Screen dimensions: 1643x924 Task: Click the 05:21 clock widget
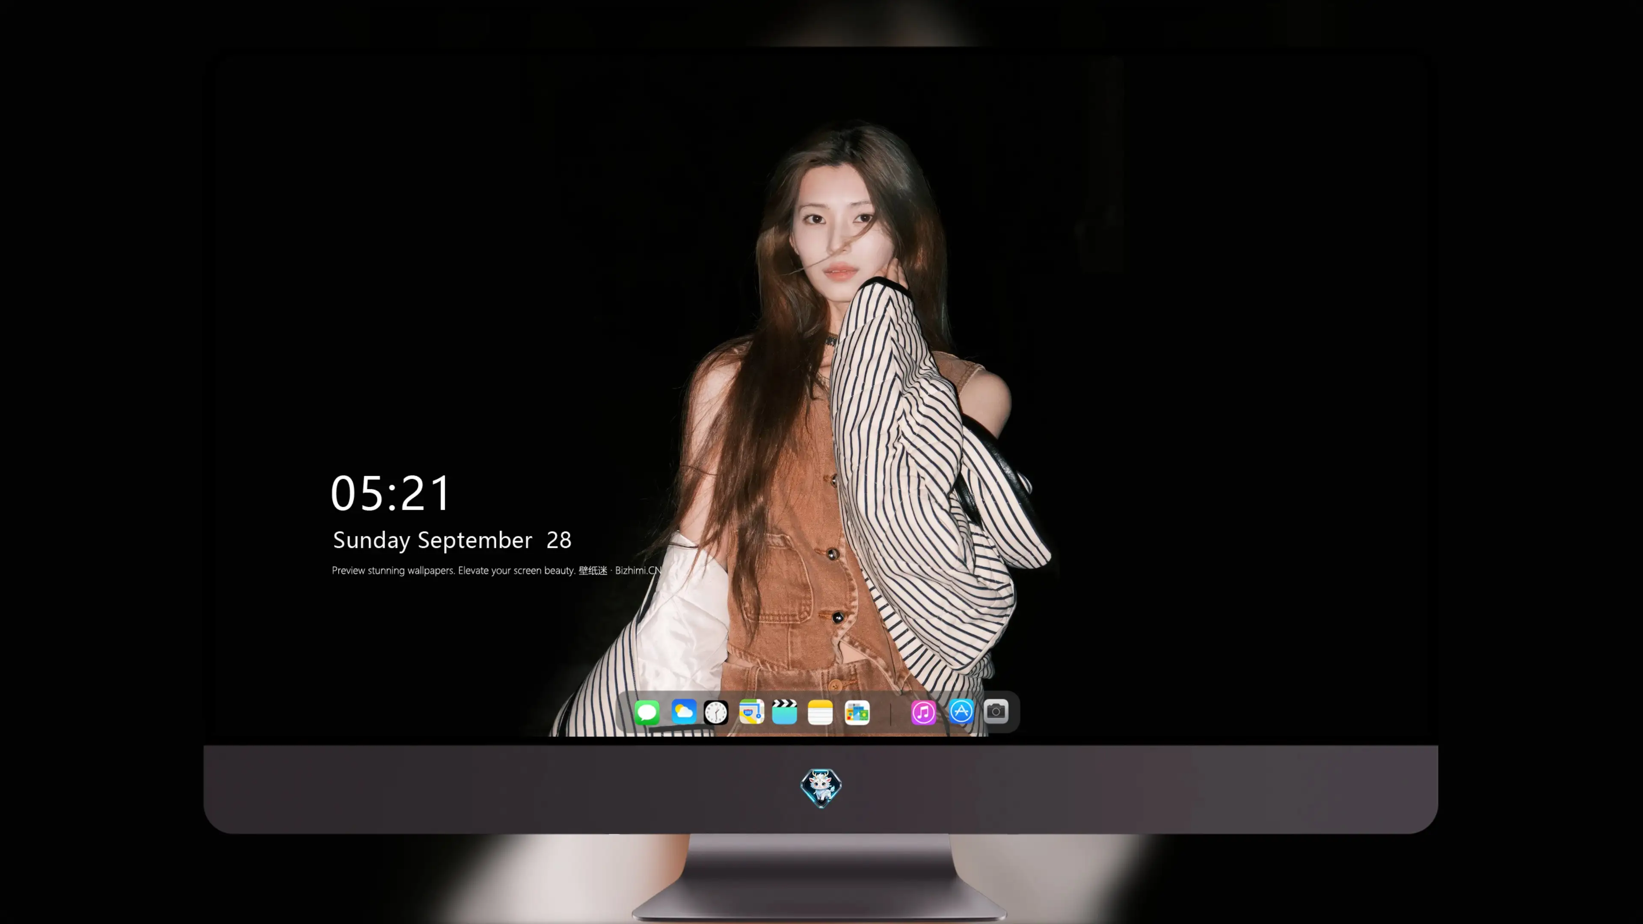click(390, 493)
